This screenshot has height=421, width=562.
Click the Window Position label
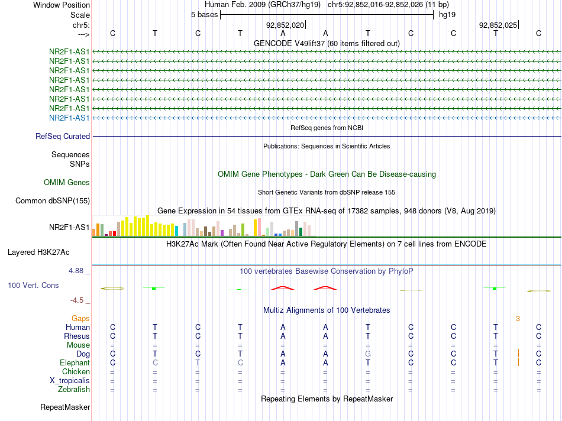pyautogui.click(x=62, y=5)
